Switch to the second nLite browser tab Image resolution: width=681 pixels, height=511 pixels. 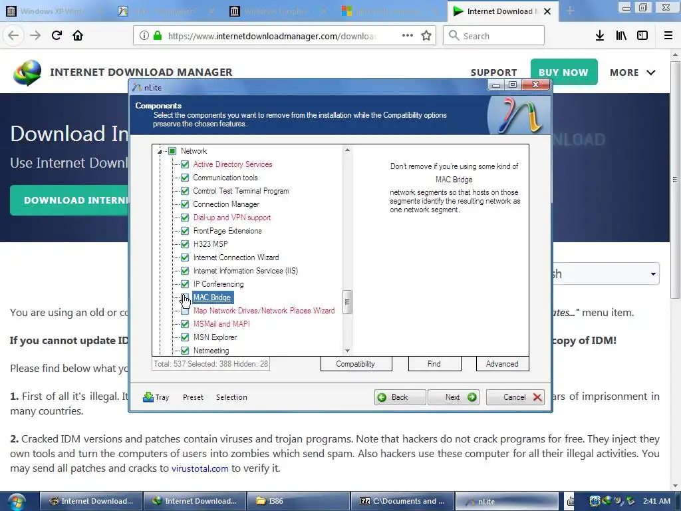(x=165, y=11)
